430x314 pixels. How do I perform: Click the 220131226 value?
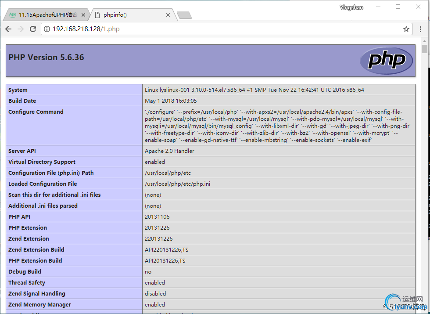159,238
